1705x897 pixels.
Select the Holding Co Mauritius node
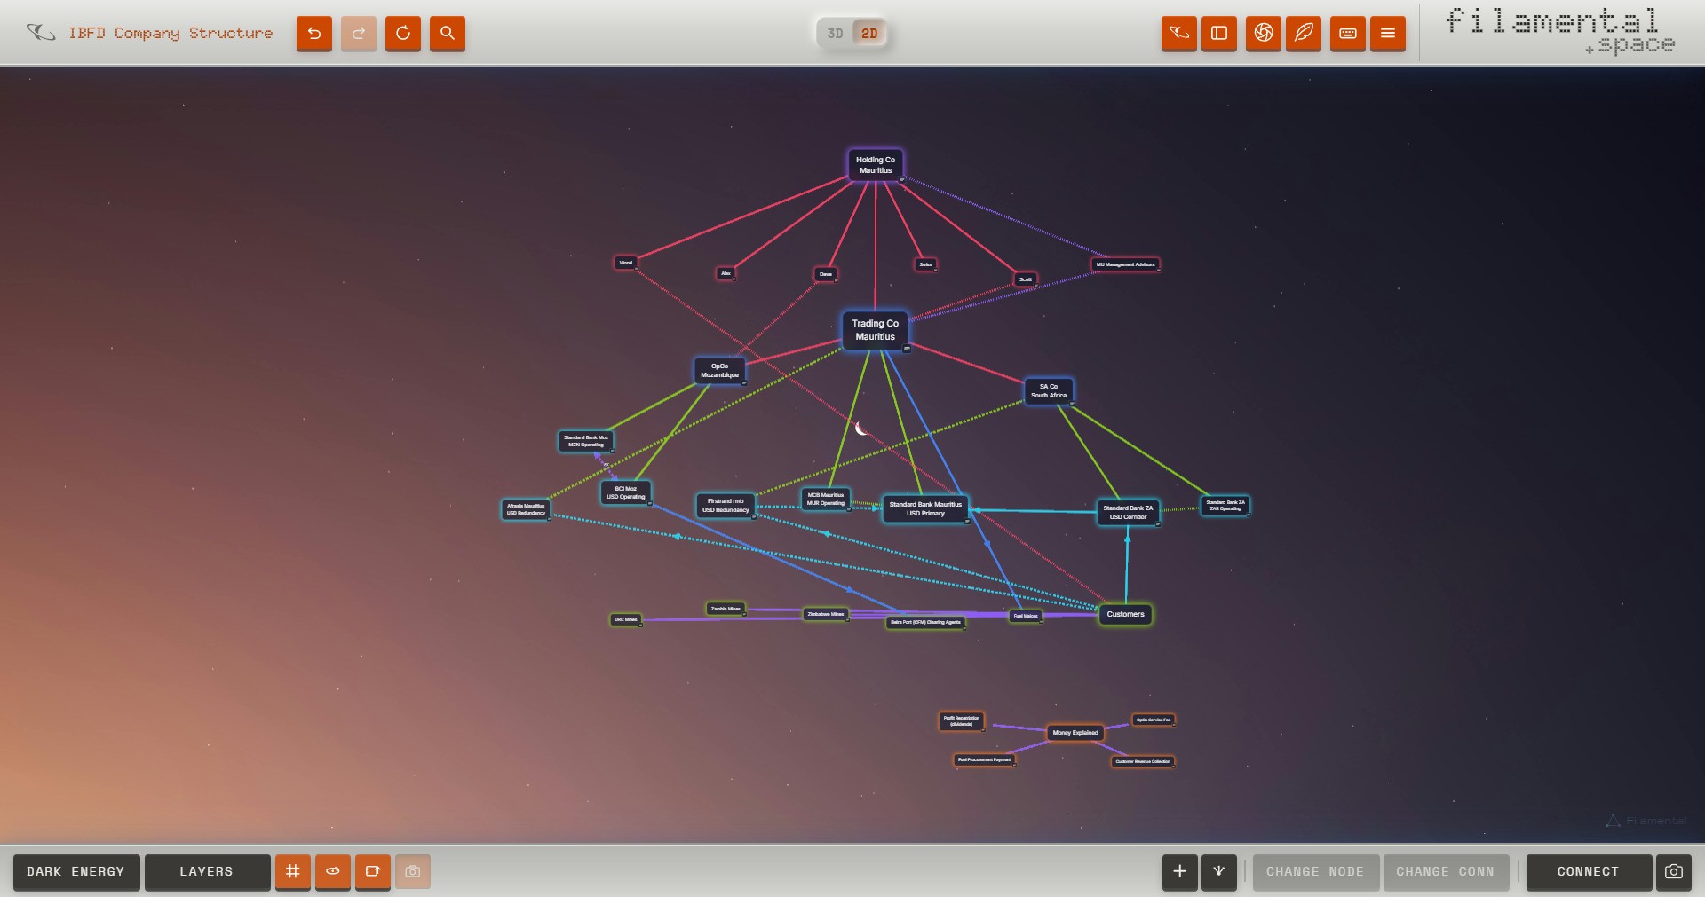click(876, 165)
